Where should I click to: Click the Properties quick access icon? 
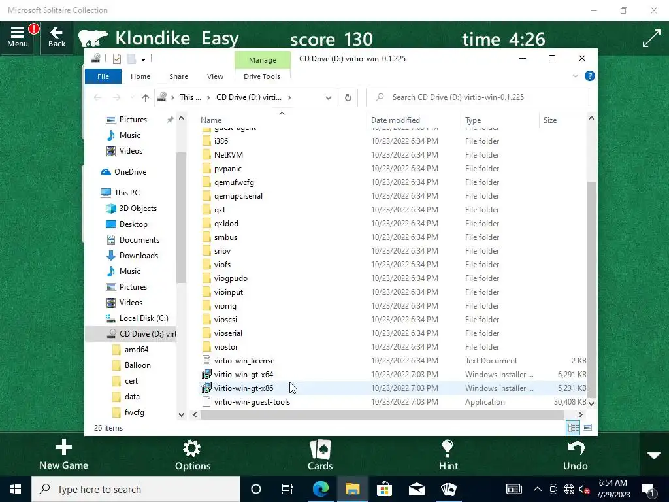pos(116,58)
